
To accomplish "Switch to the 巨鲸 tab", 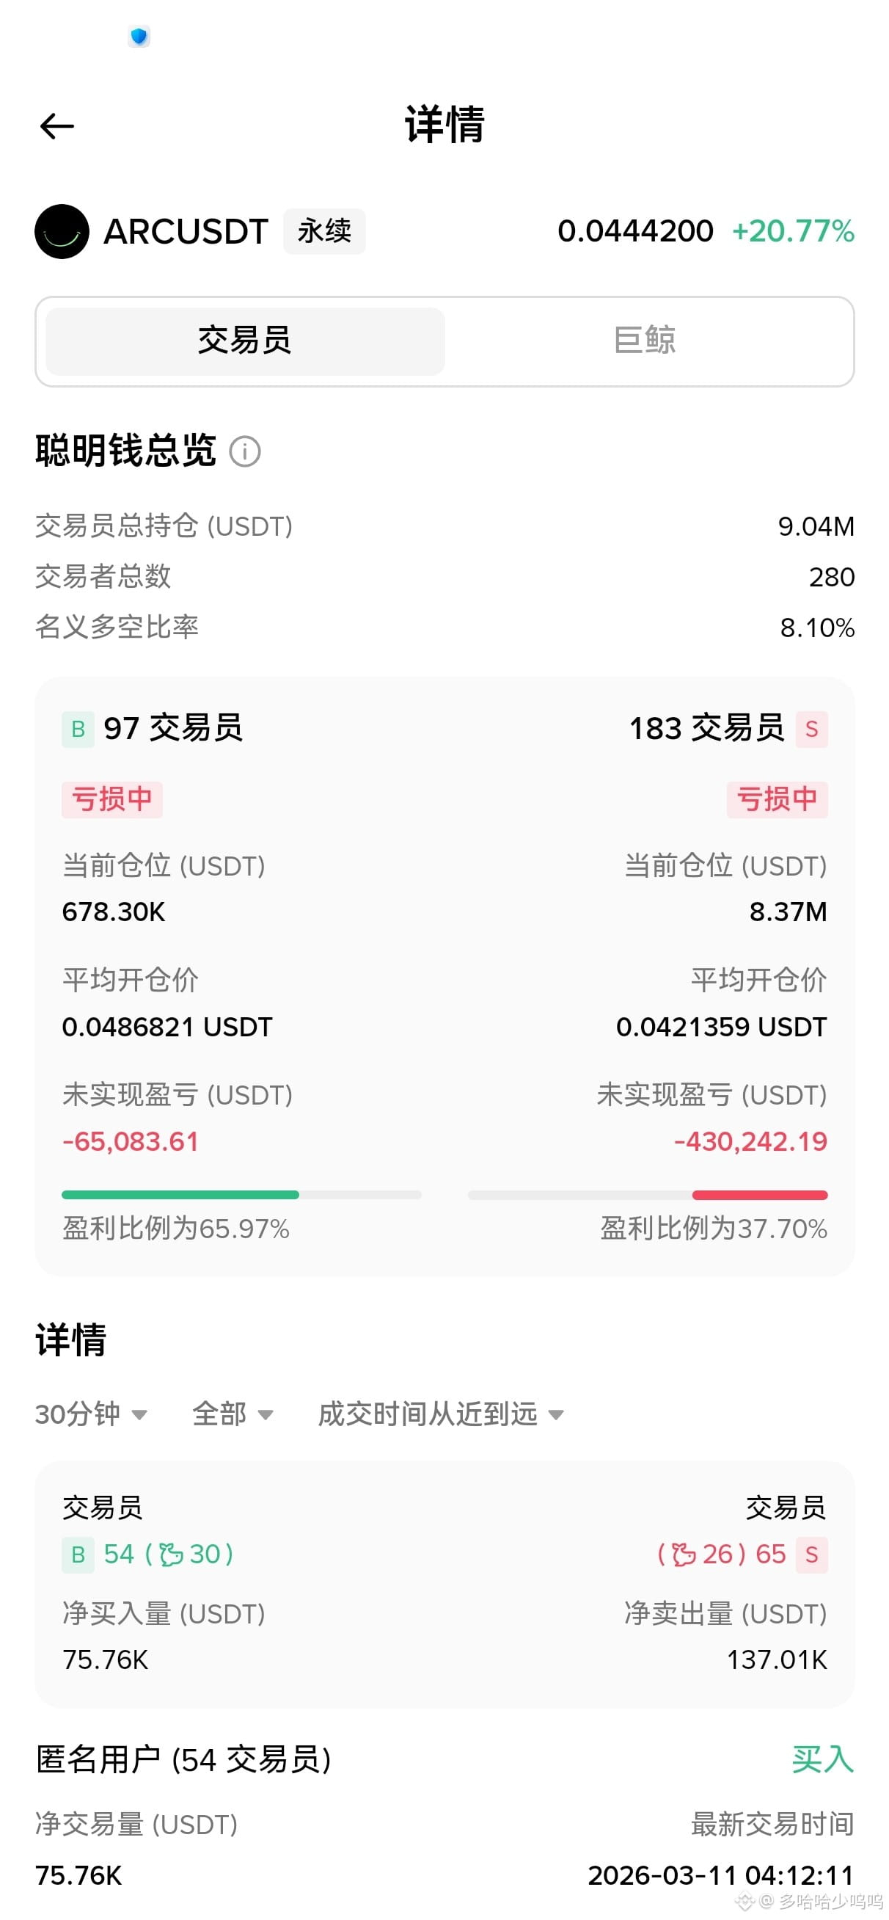I will (645, 341).
